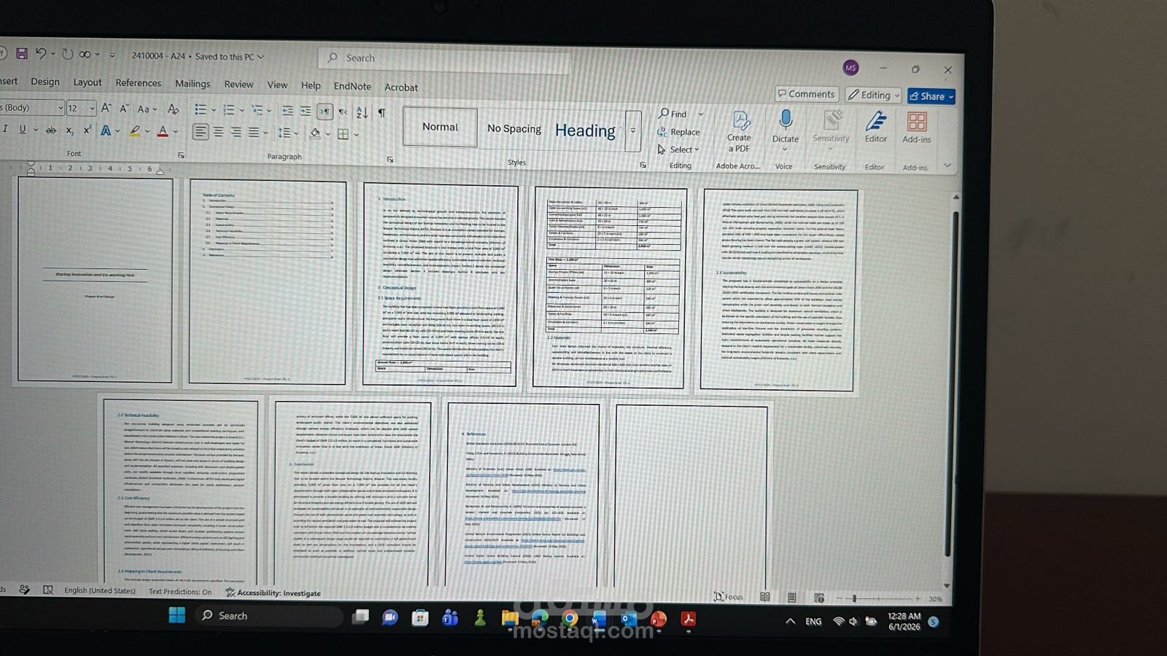
Task: Switch to the References tab
Action: pyautogui.click(x=138, y=83)
